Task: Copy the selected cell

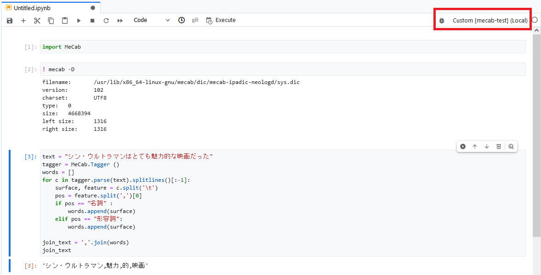Action: (51, 21)
